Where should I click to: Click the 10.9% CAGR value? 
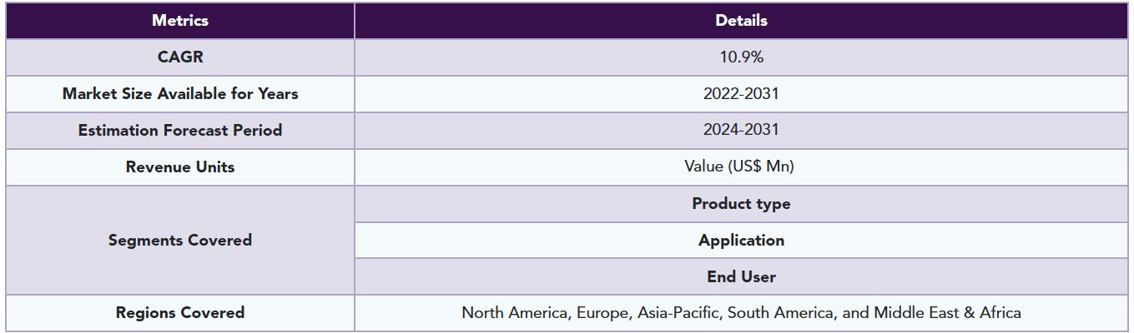coord(741,57)
